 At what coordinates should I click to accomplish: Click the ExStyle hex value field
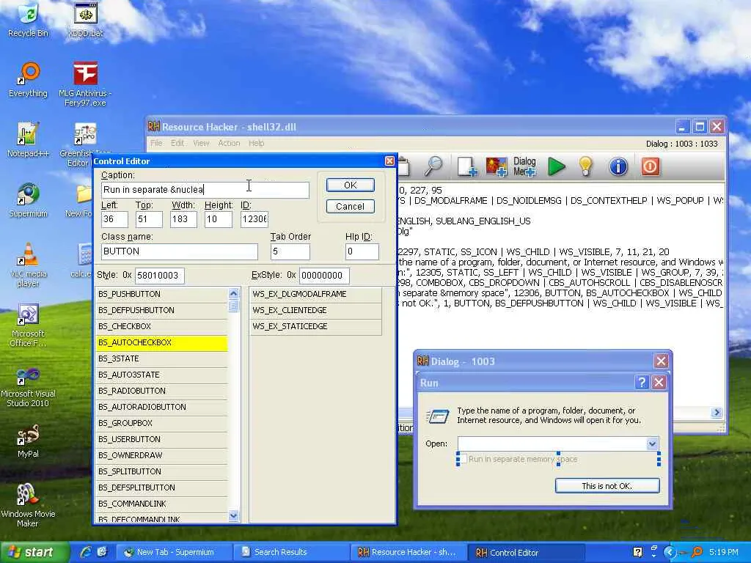click(x=324, y=276)
